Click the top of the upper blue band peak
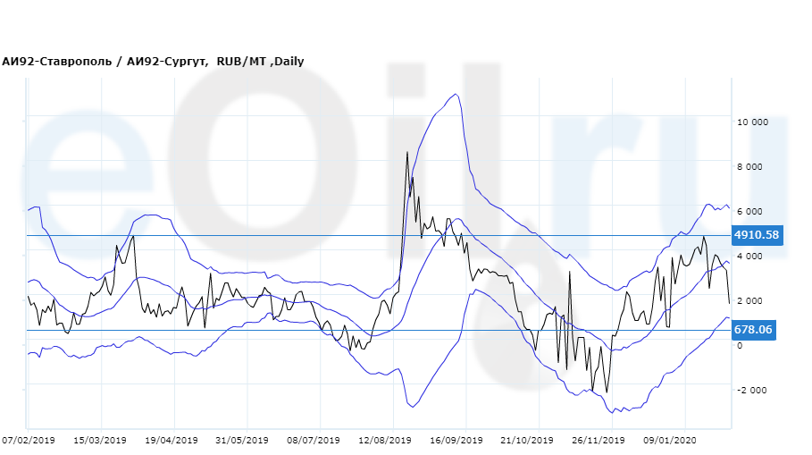This screenshot has width=812, height=455. [x=456, y=94]
